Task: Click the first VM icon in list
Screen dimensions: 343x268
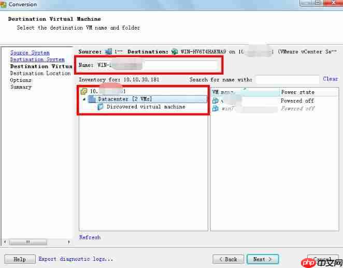Action: [216, 101]
